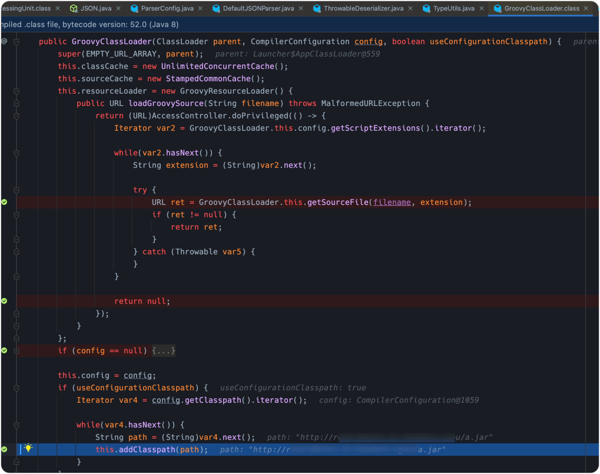The image size is (600, 474).
Task: Switch to the DefaultJSONParser.java tab
Action: click(258, 8)
